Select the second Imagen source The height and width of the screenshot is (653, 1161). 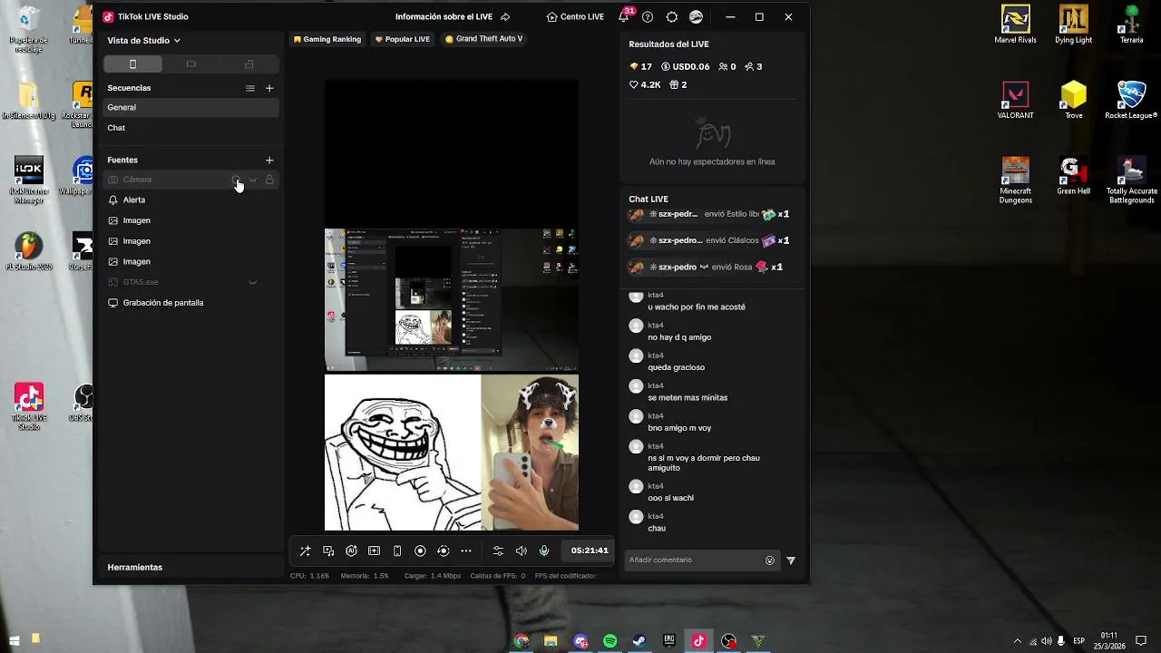point(190,241)
